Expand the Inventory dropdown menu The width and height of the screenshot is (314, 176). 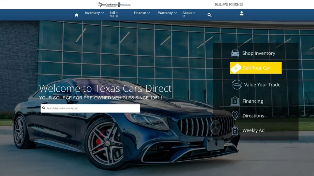coord(94,13)
